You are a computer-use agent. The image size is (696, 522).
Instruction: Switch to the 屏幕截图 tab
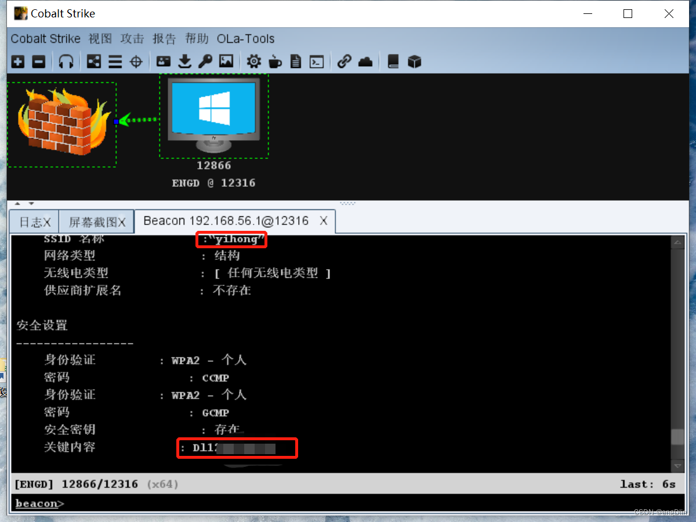pyautogui.click(x=97, y=222)
